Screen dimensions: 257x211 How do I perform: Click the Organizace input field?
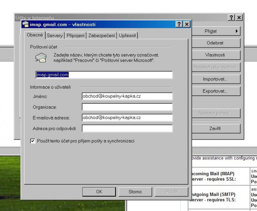(x=127, y=107)
